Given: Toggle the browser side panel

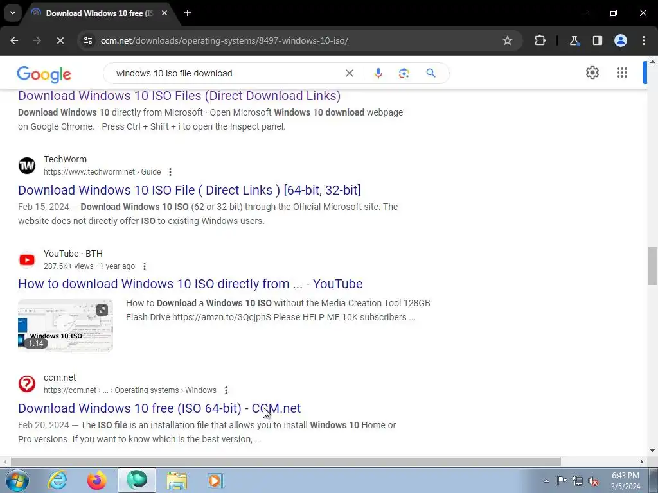Looking at the screenshot, I should (597, 40).
